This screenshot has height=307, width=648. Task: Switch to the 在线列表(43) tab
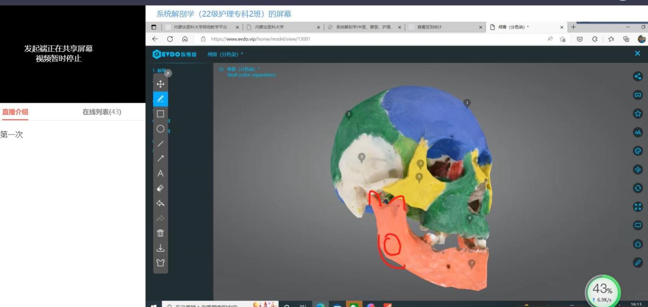102,112
